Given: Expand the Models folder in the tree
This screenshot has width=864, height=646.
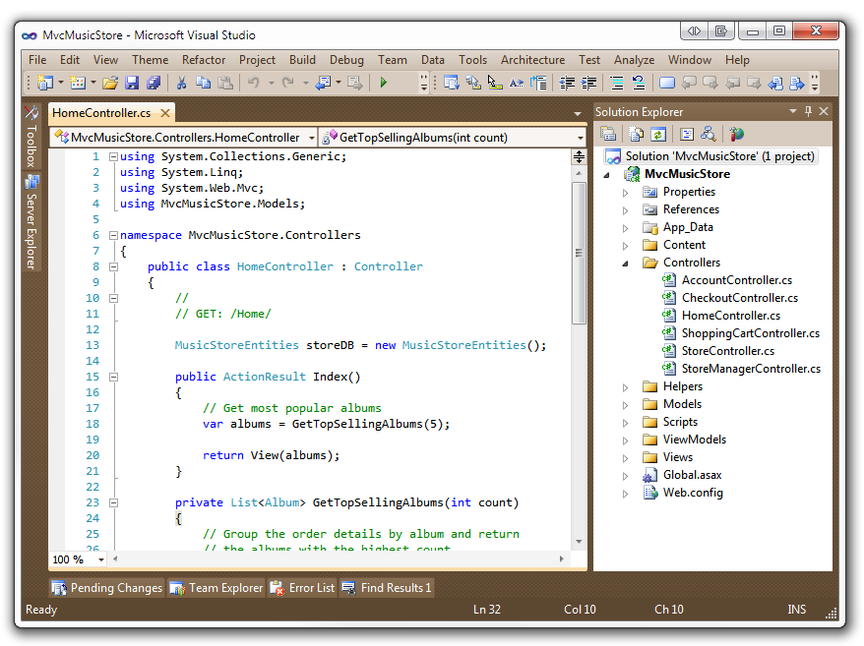Looking at the screenshot, I should [x=625, y=404].
